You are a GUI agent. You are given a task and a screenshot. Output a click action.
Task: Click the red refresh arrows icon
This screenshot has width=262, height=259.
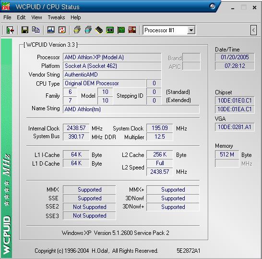point(62,30)
